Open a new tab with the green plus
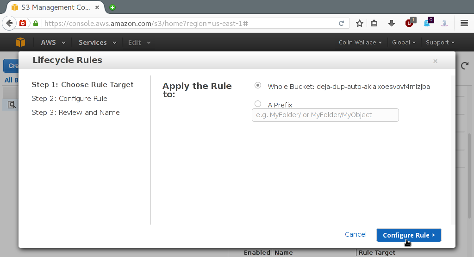 tap(112, 7)
